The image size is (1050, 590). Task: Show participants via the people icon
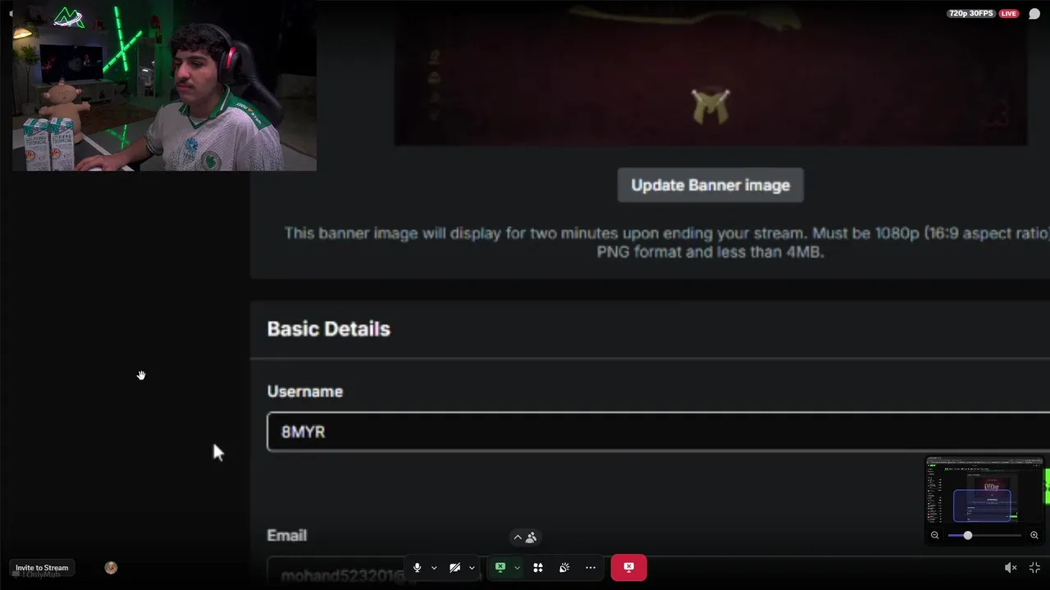(x=531, y=538)
